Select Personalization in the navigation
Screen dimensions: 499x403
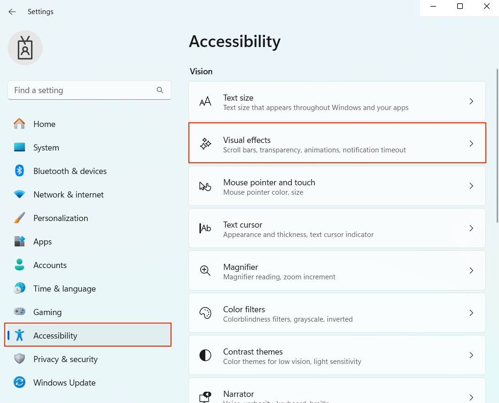(61, 218)
